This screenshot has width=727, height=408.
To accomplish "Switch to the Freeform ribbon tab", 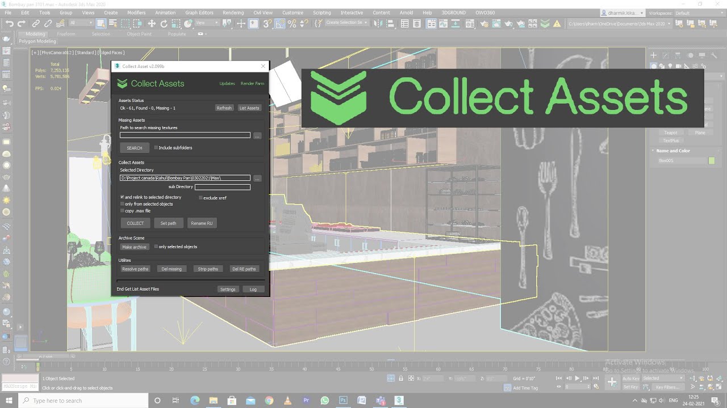I will pos(66,34).
